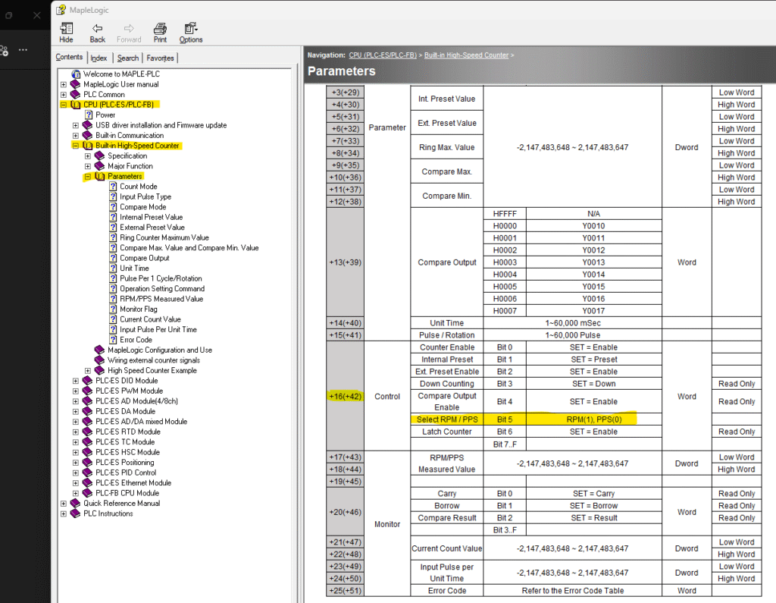Click the Print toolbar icon

[x=160, y=29]
